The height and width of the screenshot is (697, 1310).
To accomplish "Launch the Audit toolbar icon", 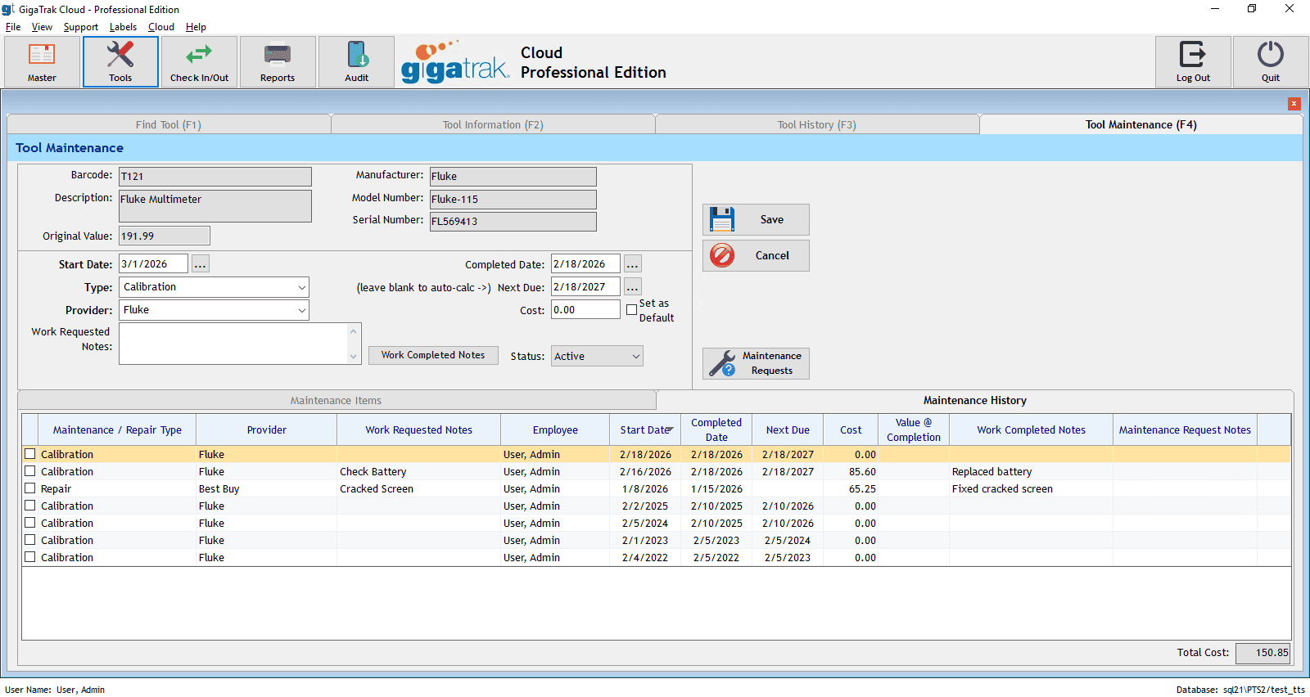I will (356, 61).
